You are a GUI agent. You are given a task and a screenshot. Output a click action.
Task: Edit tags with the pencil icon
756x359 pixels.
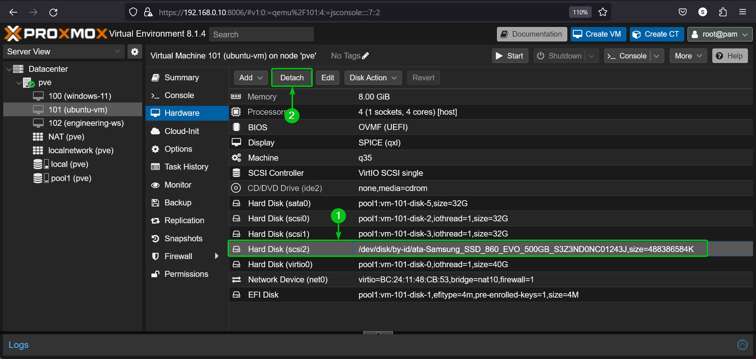(366, 56)
